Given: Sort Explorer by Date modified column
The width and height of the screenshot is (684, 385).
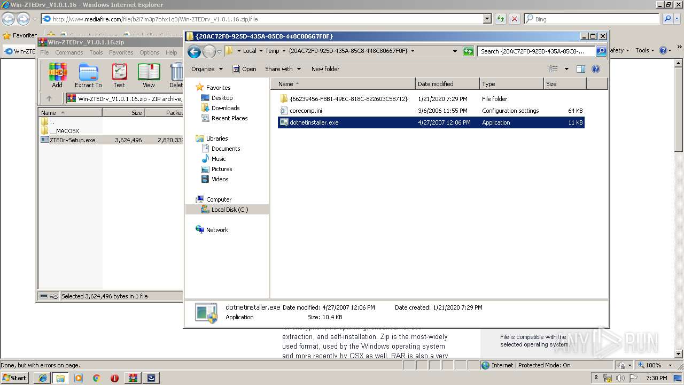Looking at the screenshot, I should coord(447,84).
